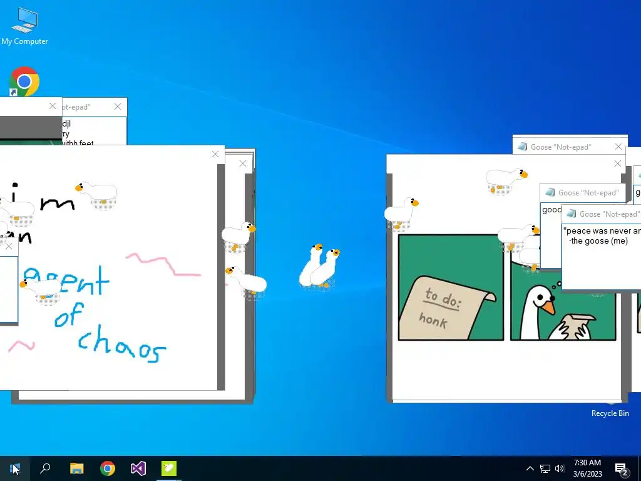Launch Chrome from the taskbar
This screenshot has height=481, width=641.
pos(108,468)
